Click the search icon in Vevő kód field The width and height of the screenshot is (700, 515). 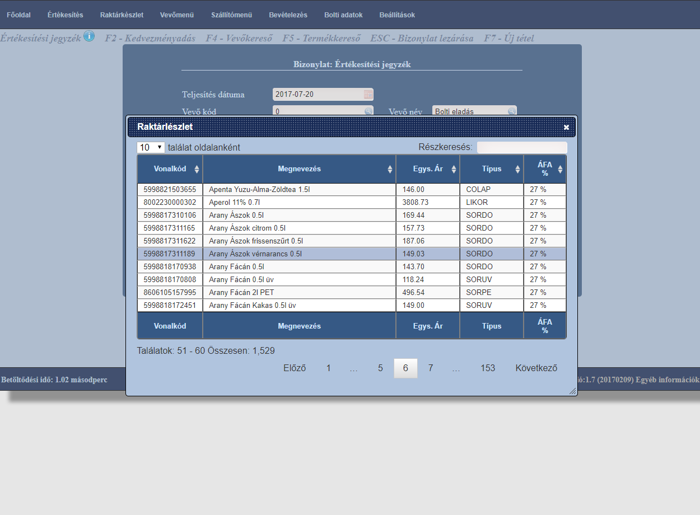click(x=368, y=111)
